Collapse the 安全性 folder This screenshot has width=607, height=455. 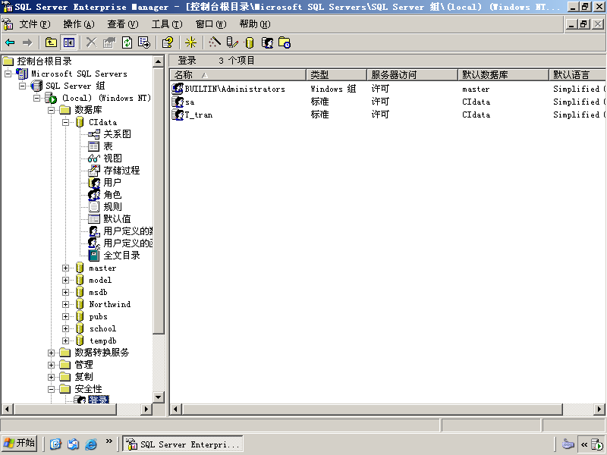pyautogui.click(x=51, y=389)
